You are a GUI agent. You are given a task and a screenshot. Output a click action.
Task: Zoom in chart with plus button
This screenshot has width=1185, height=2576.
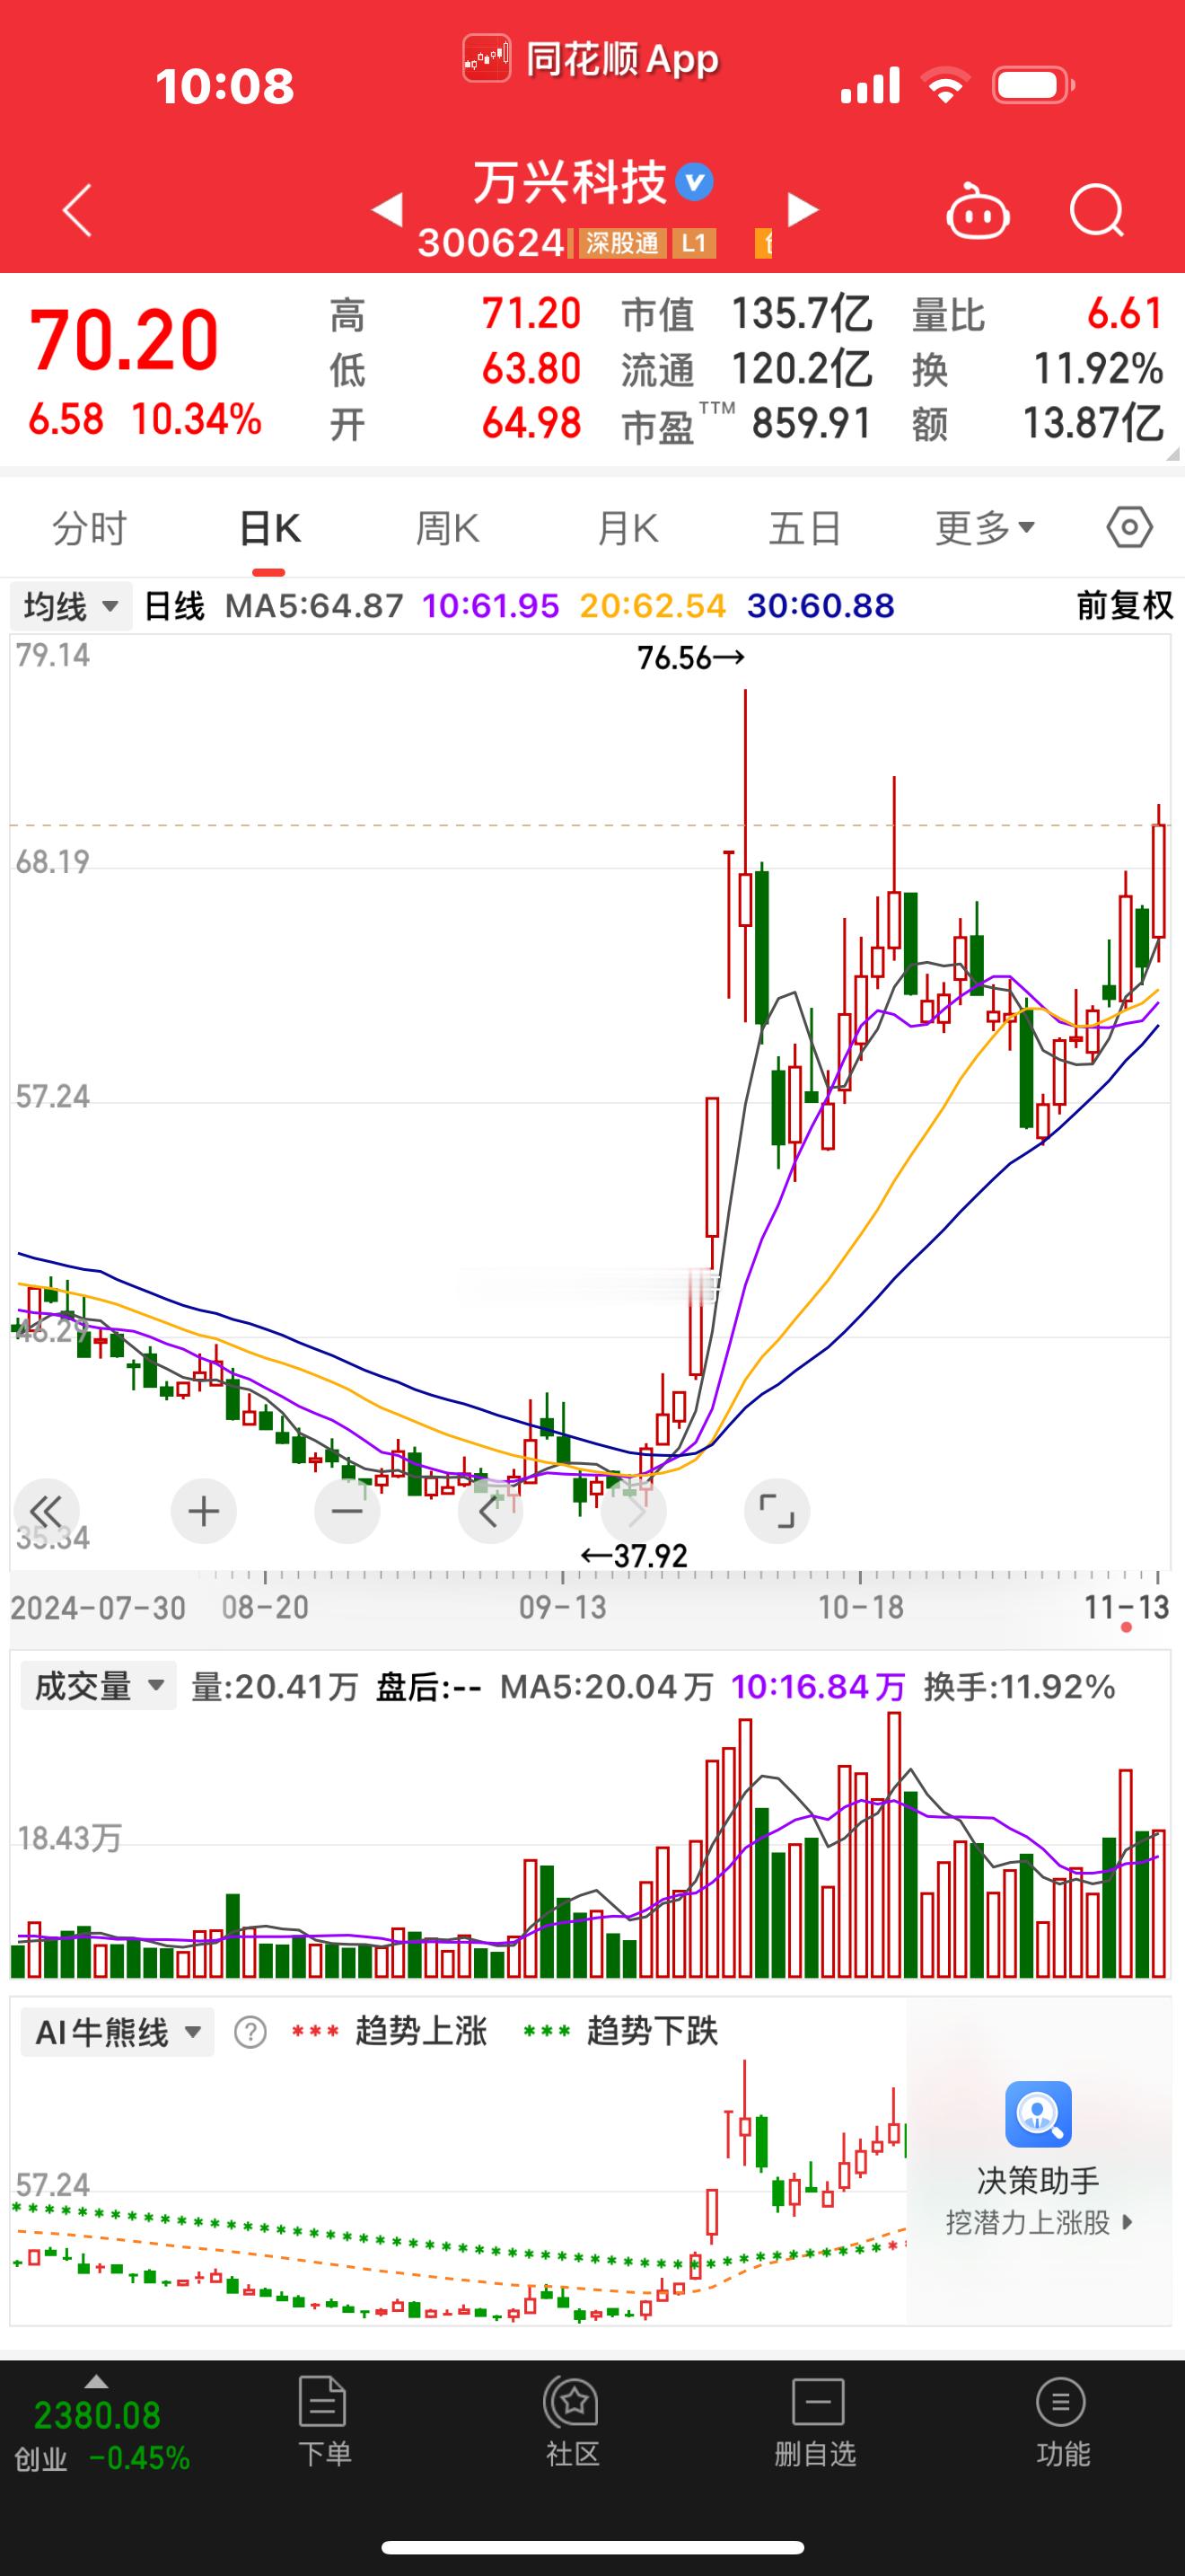point(204,1511)
